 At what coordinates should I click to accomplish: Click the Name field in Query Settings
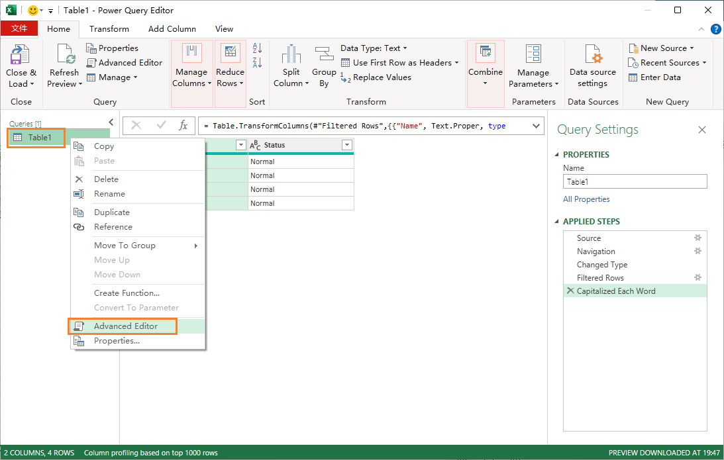point(634,181)
